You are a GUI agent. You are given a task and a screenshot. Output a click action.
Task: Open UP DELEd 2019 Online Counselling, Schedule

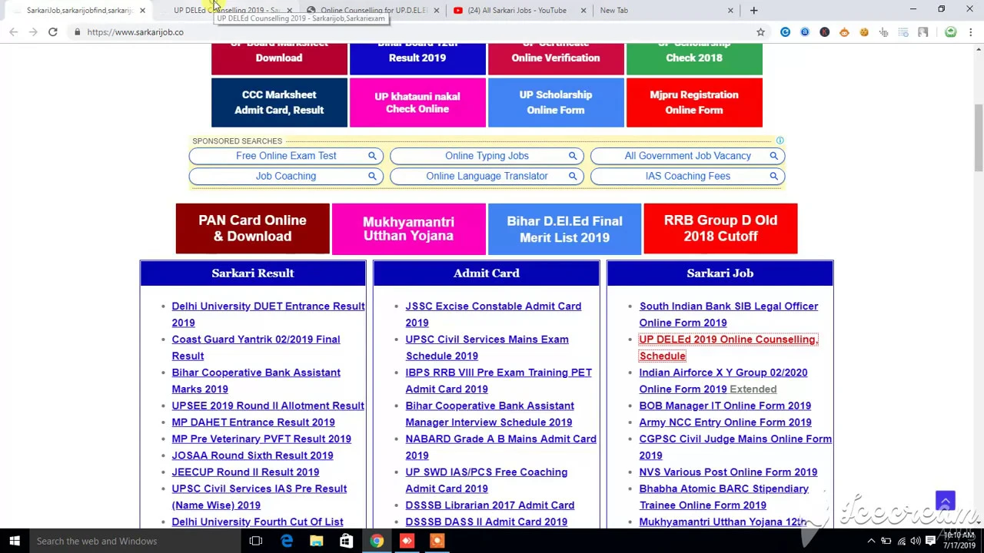coord(728,347)
